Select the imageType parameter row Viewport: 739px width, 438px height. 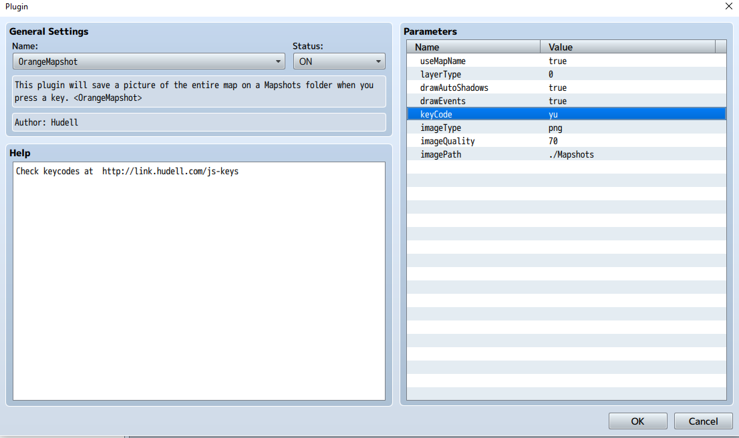tap(566, 128)
